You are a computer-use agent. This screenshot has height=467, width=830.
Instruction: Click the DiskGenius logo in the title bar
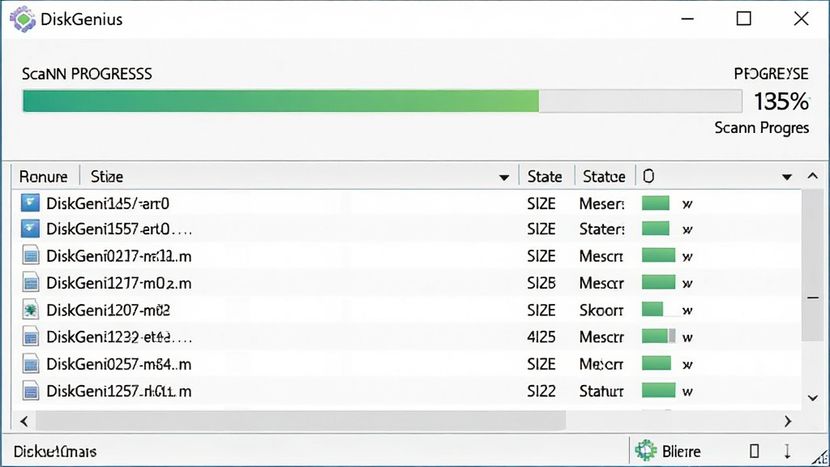tap(23, 19)
